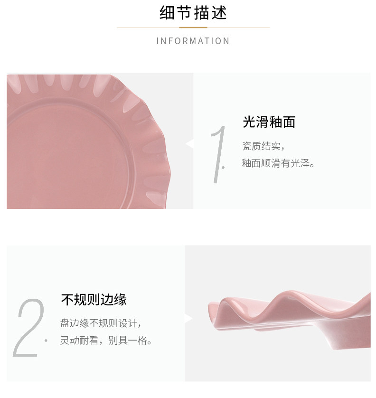
Task: Click the 细节描述 section heading
Action: [x=193, y=13]
